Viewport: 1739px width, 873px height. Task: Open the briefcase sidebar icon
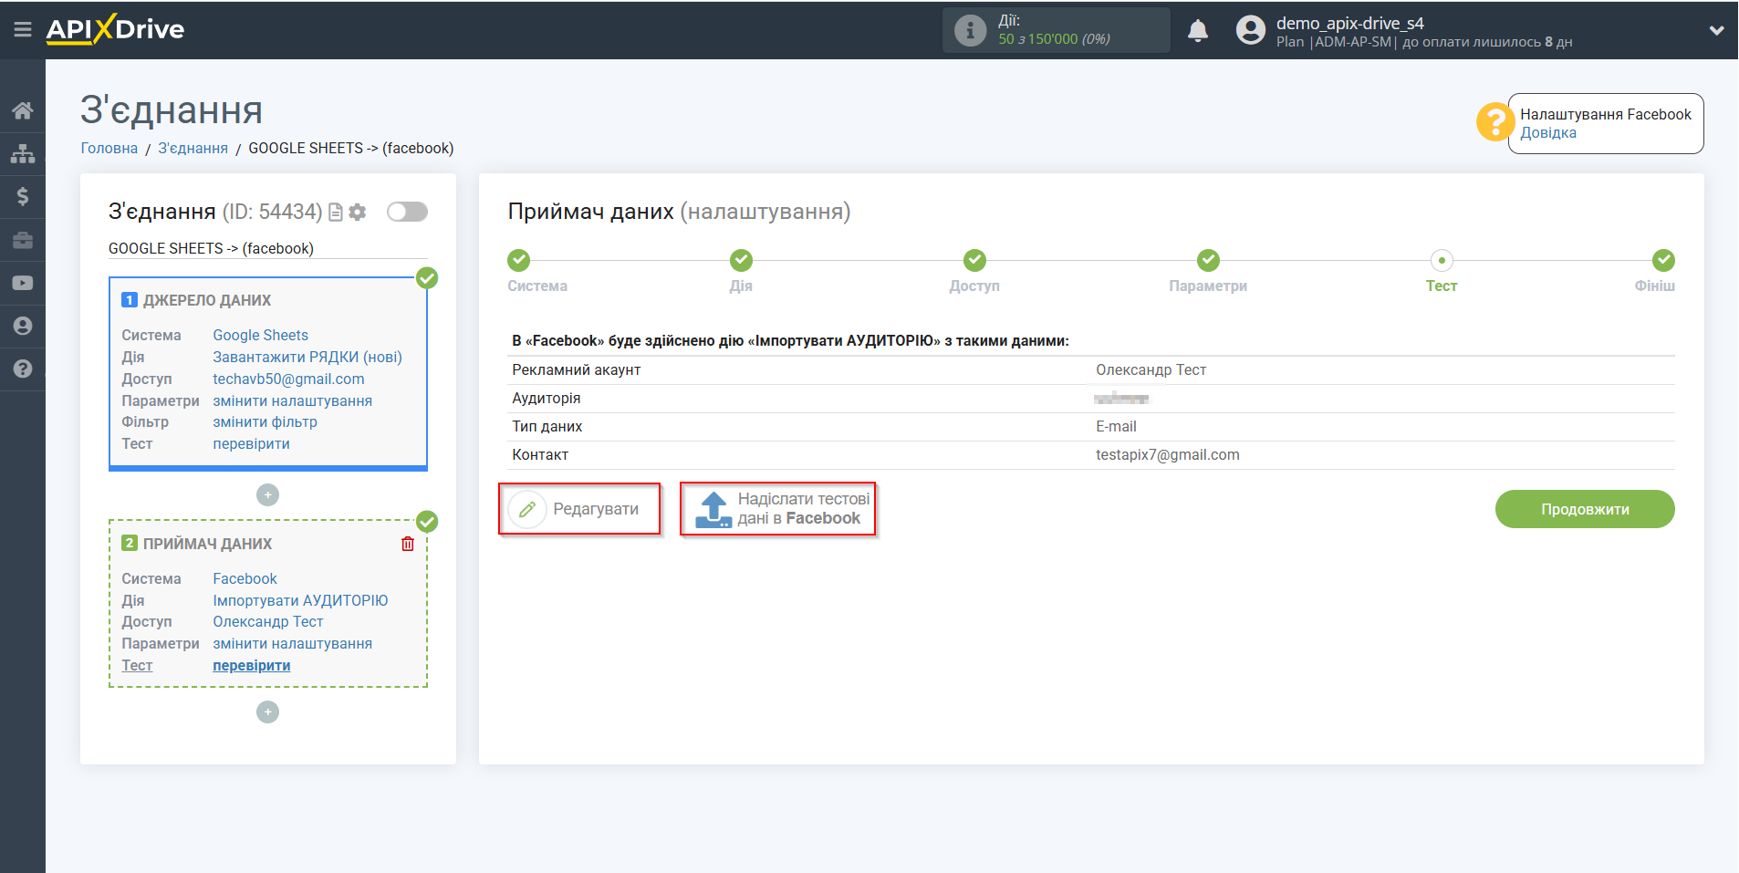coord(23,240)
